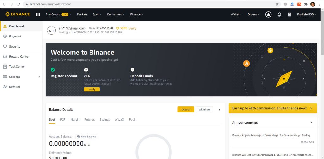Open the Chrome three-dot menu
The height and width of the screenshot is (159, 324).
(x=320, y=4)
